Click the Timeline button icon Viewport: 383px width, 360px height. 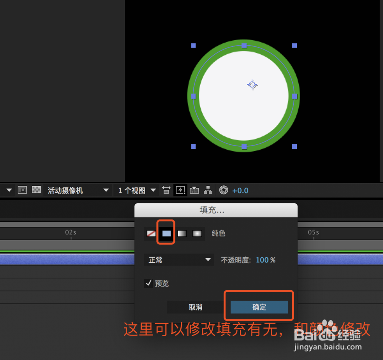coord(194,190)
